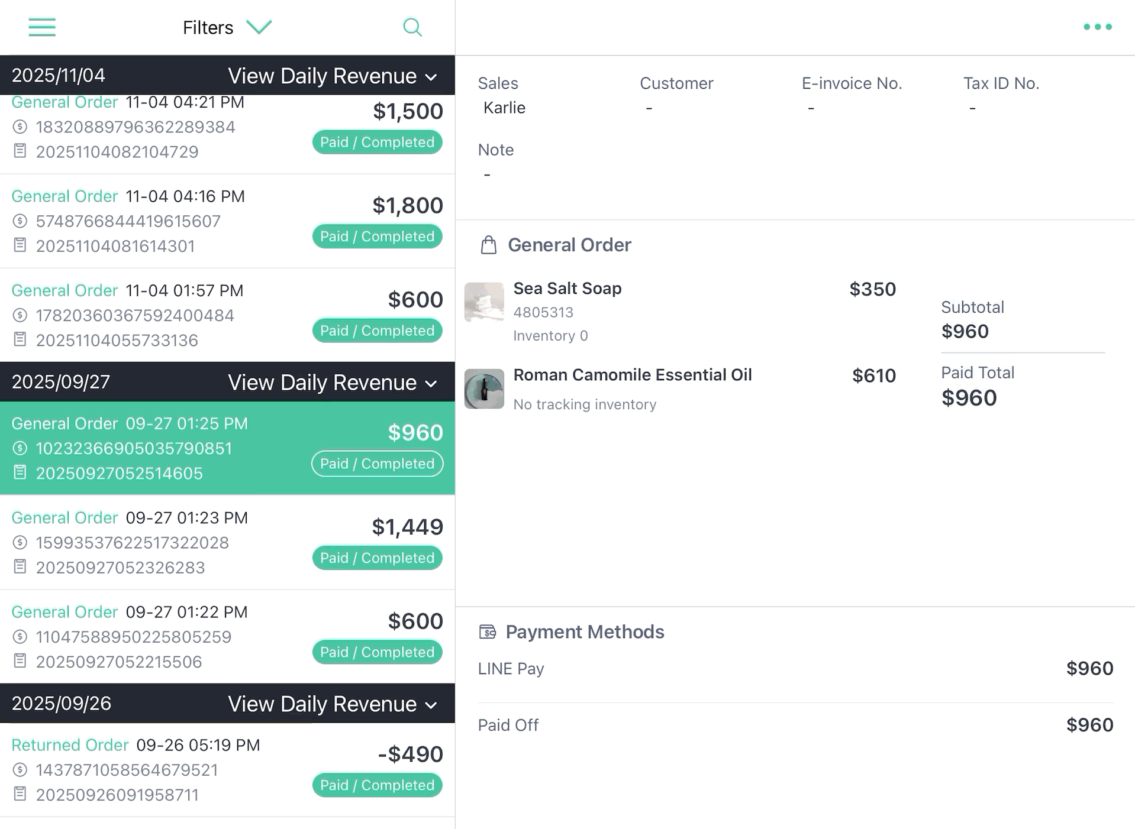
Task: Select the $1,449 General Order at 01:23 PM
Action: (x=227, y=542)
